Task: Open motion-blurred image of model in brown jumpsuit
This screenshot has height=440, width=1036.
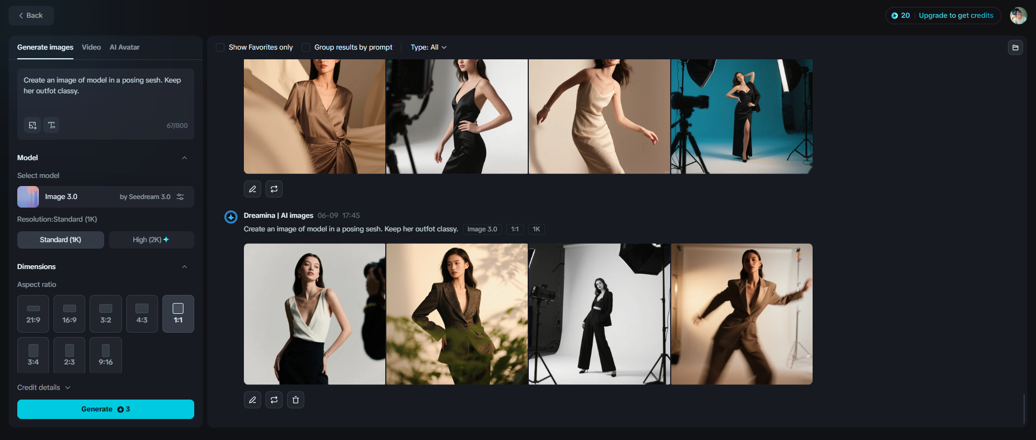Action: (742, 314)
